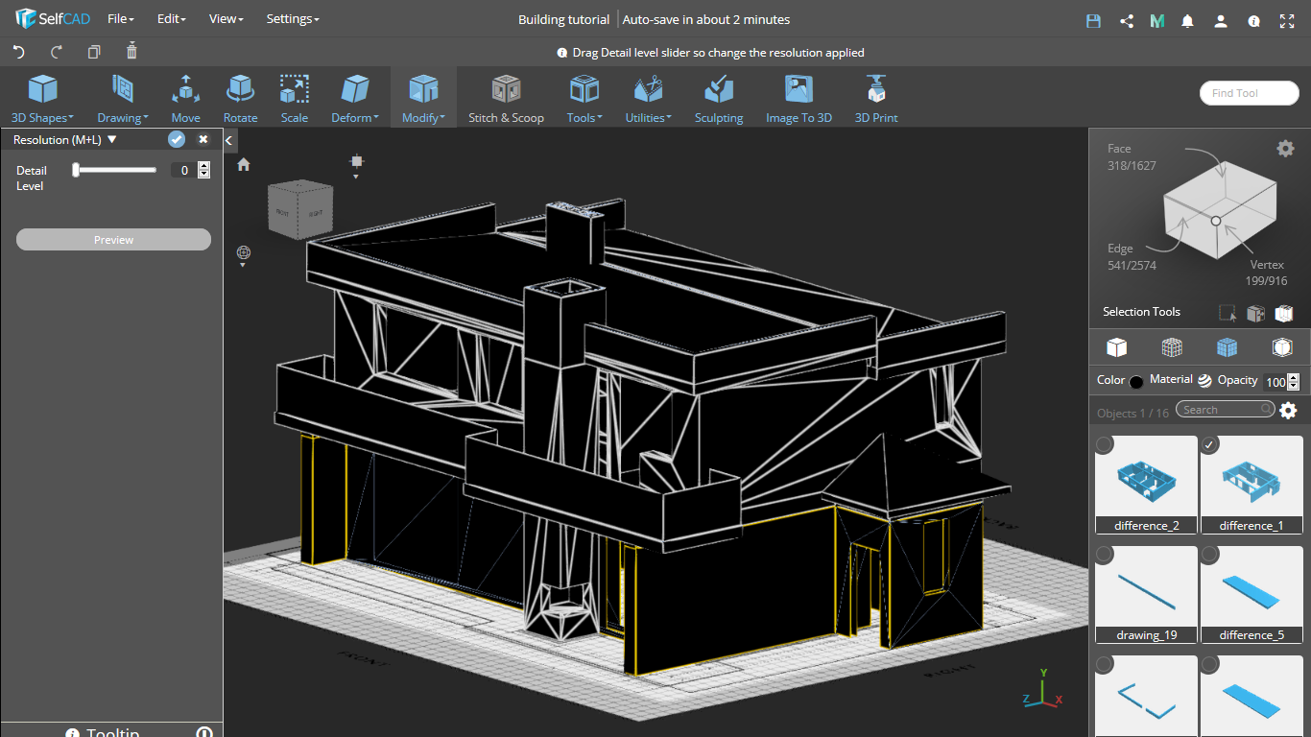Select Vertex selection mode

pos(1267,272)
